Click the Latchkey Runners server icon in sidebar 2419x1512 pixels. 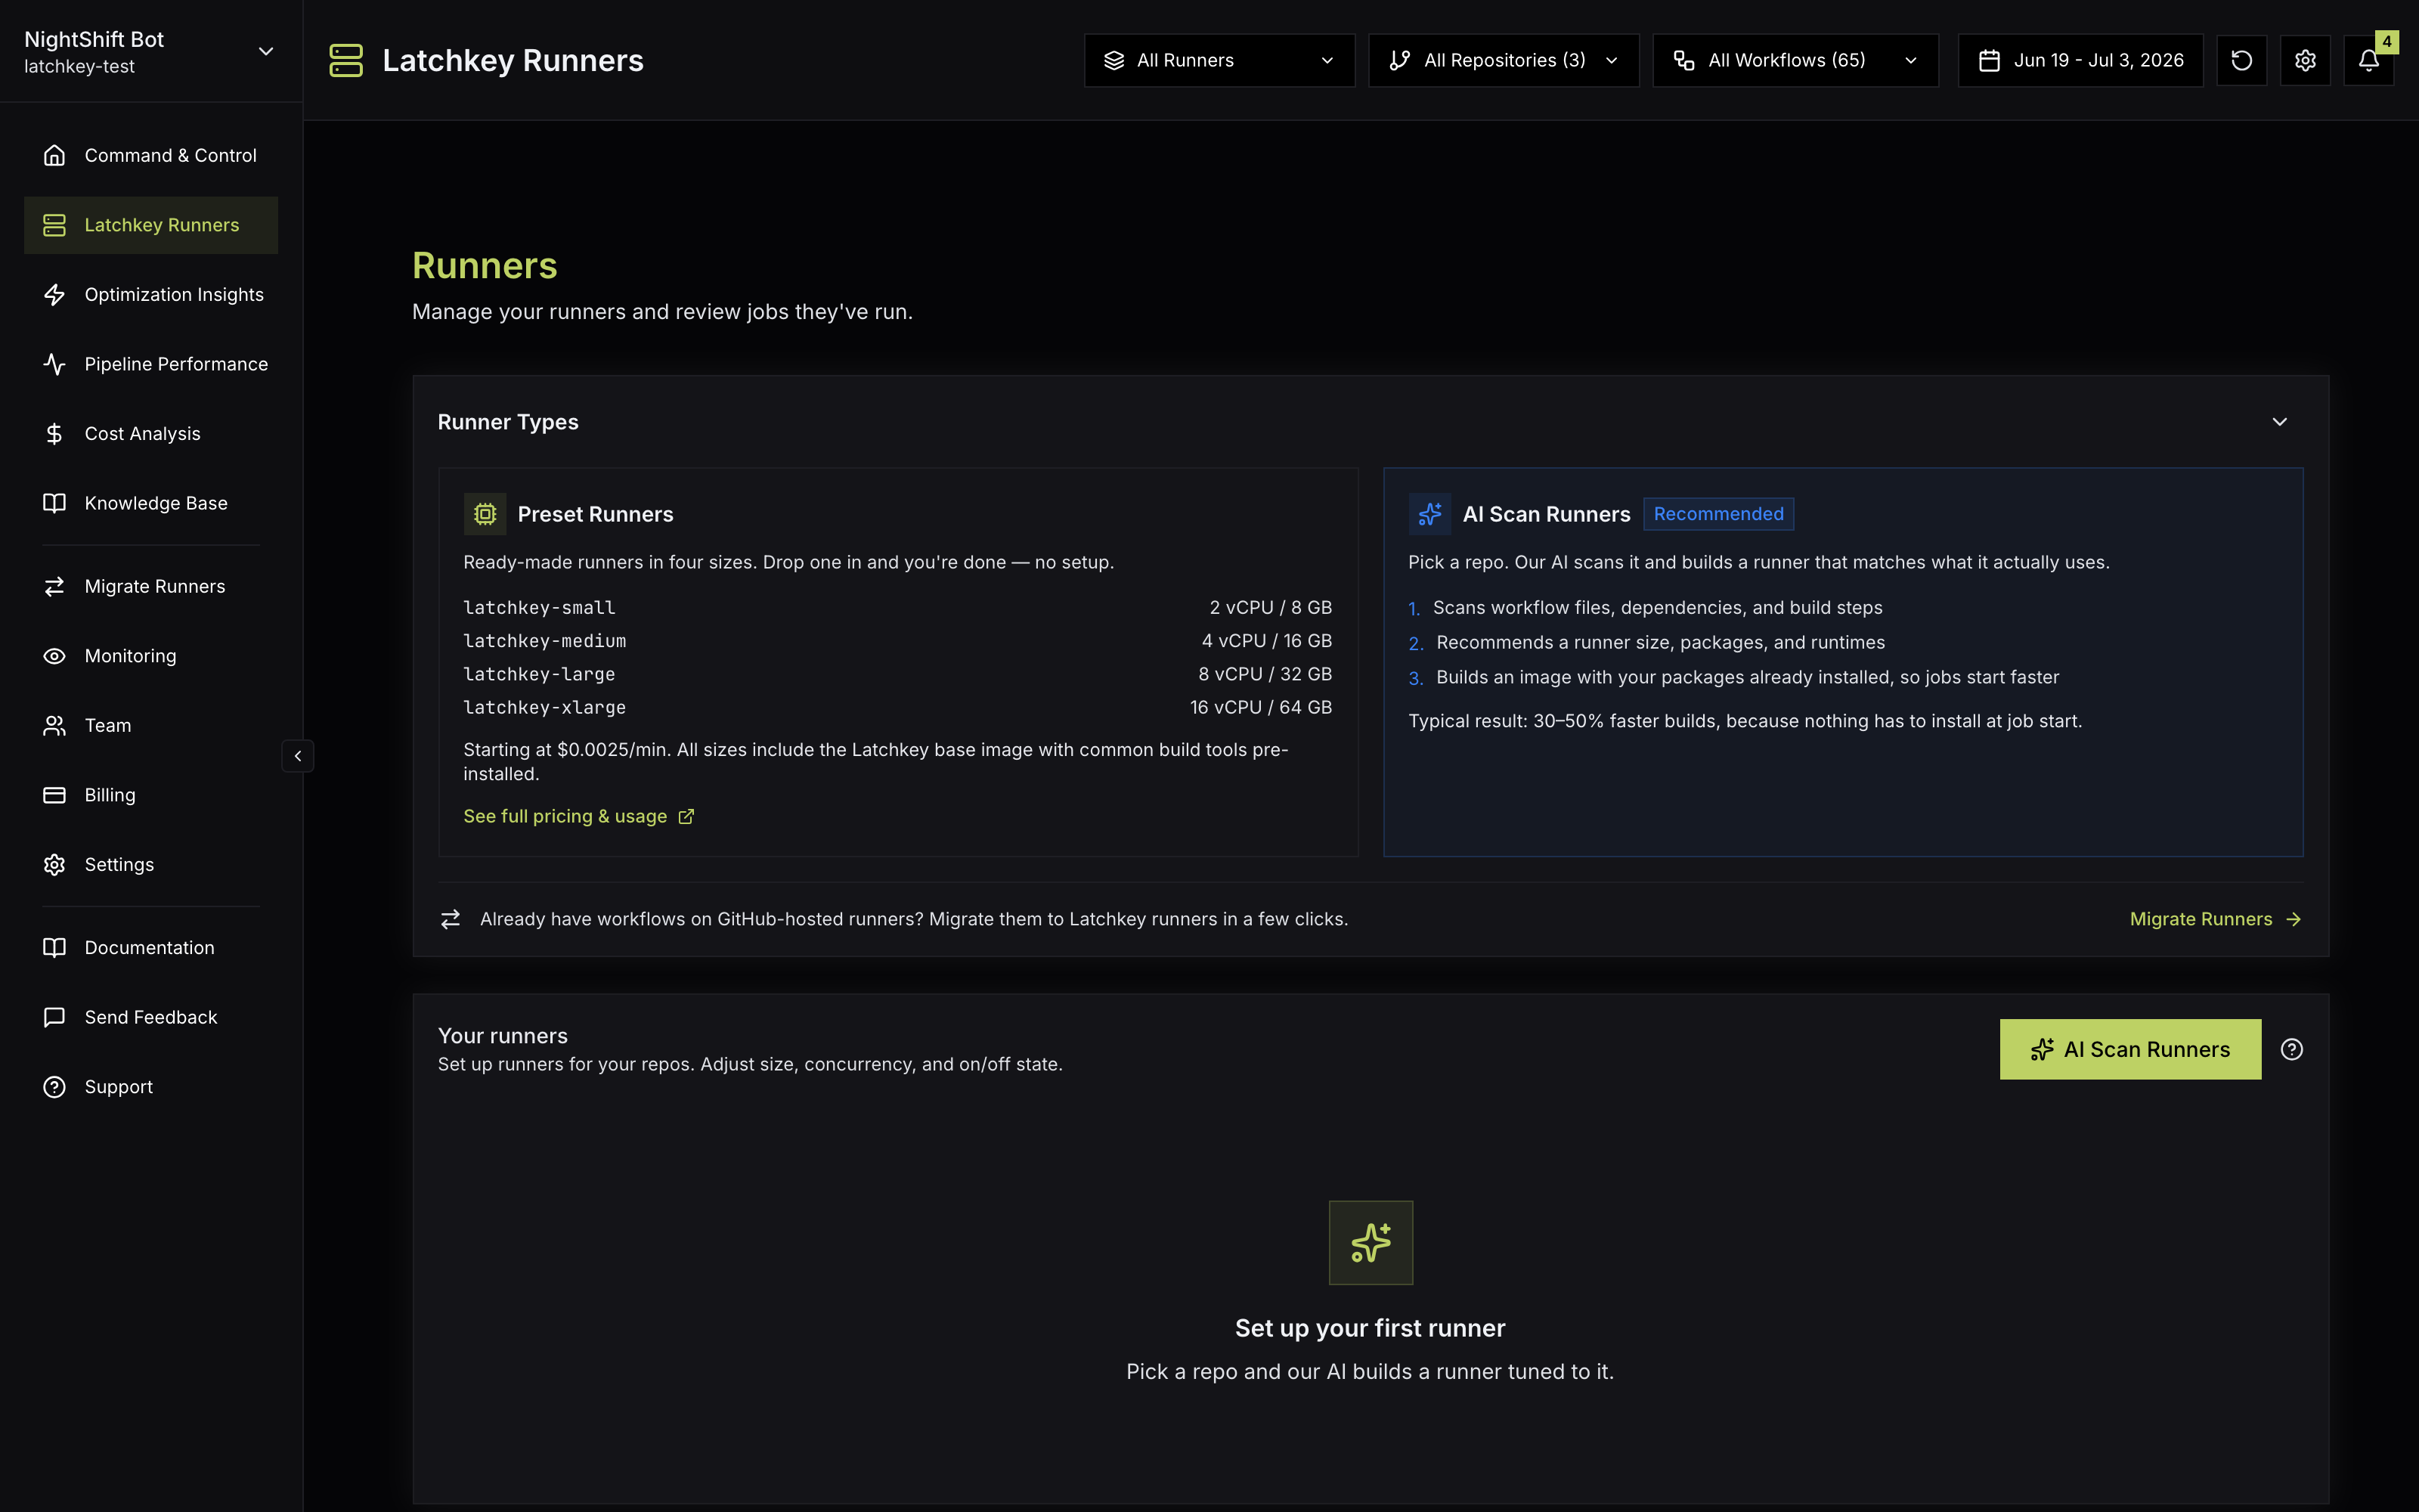[54, 225]
